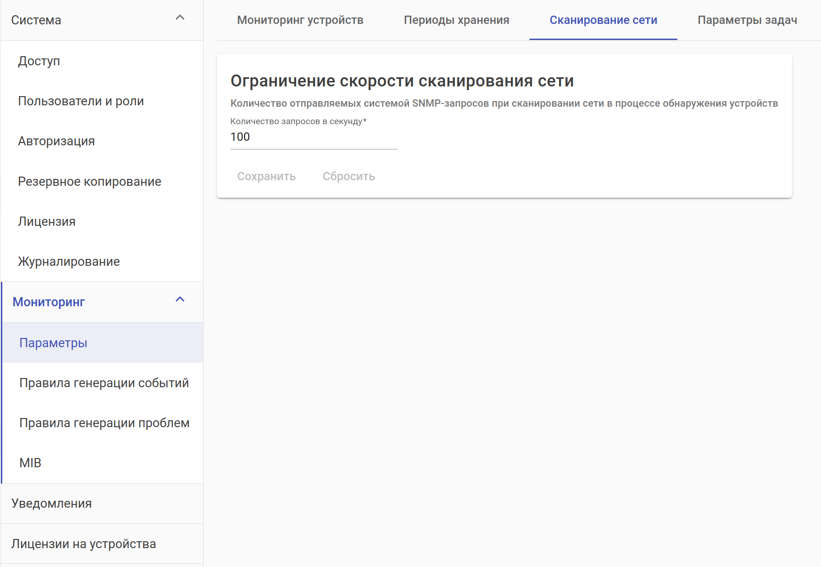Select the Сканирование сети tab
The height and width of the screenshot is (567, 821).
[x=603, y=20]
